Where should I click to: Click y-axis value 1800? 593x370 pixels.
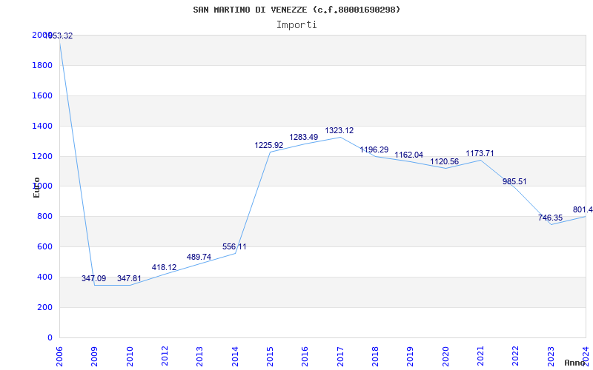coord(42,65)
